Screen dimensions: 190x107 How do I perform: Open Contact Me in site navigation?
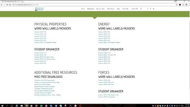pyautogui.click(x=134, y=9)
